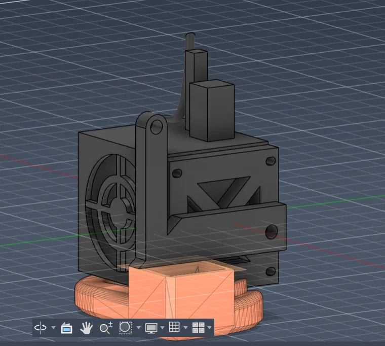Select the tall rectangular block atop the housing

click(212, 110)
